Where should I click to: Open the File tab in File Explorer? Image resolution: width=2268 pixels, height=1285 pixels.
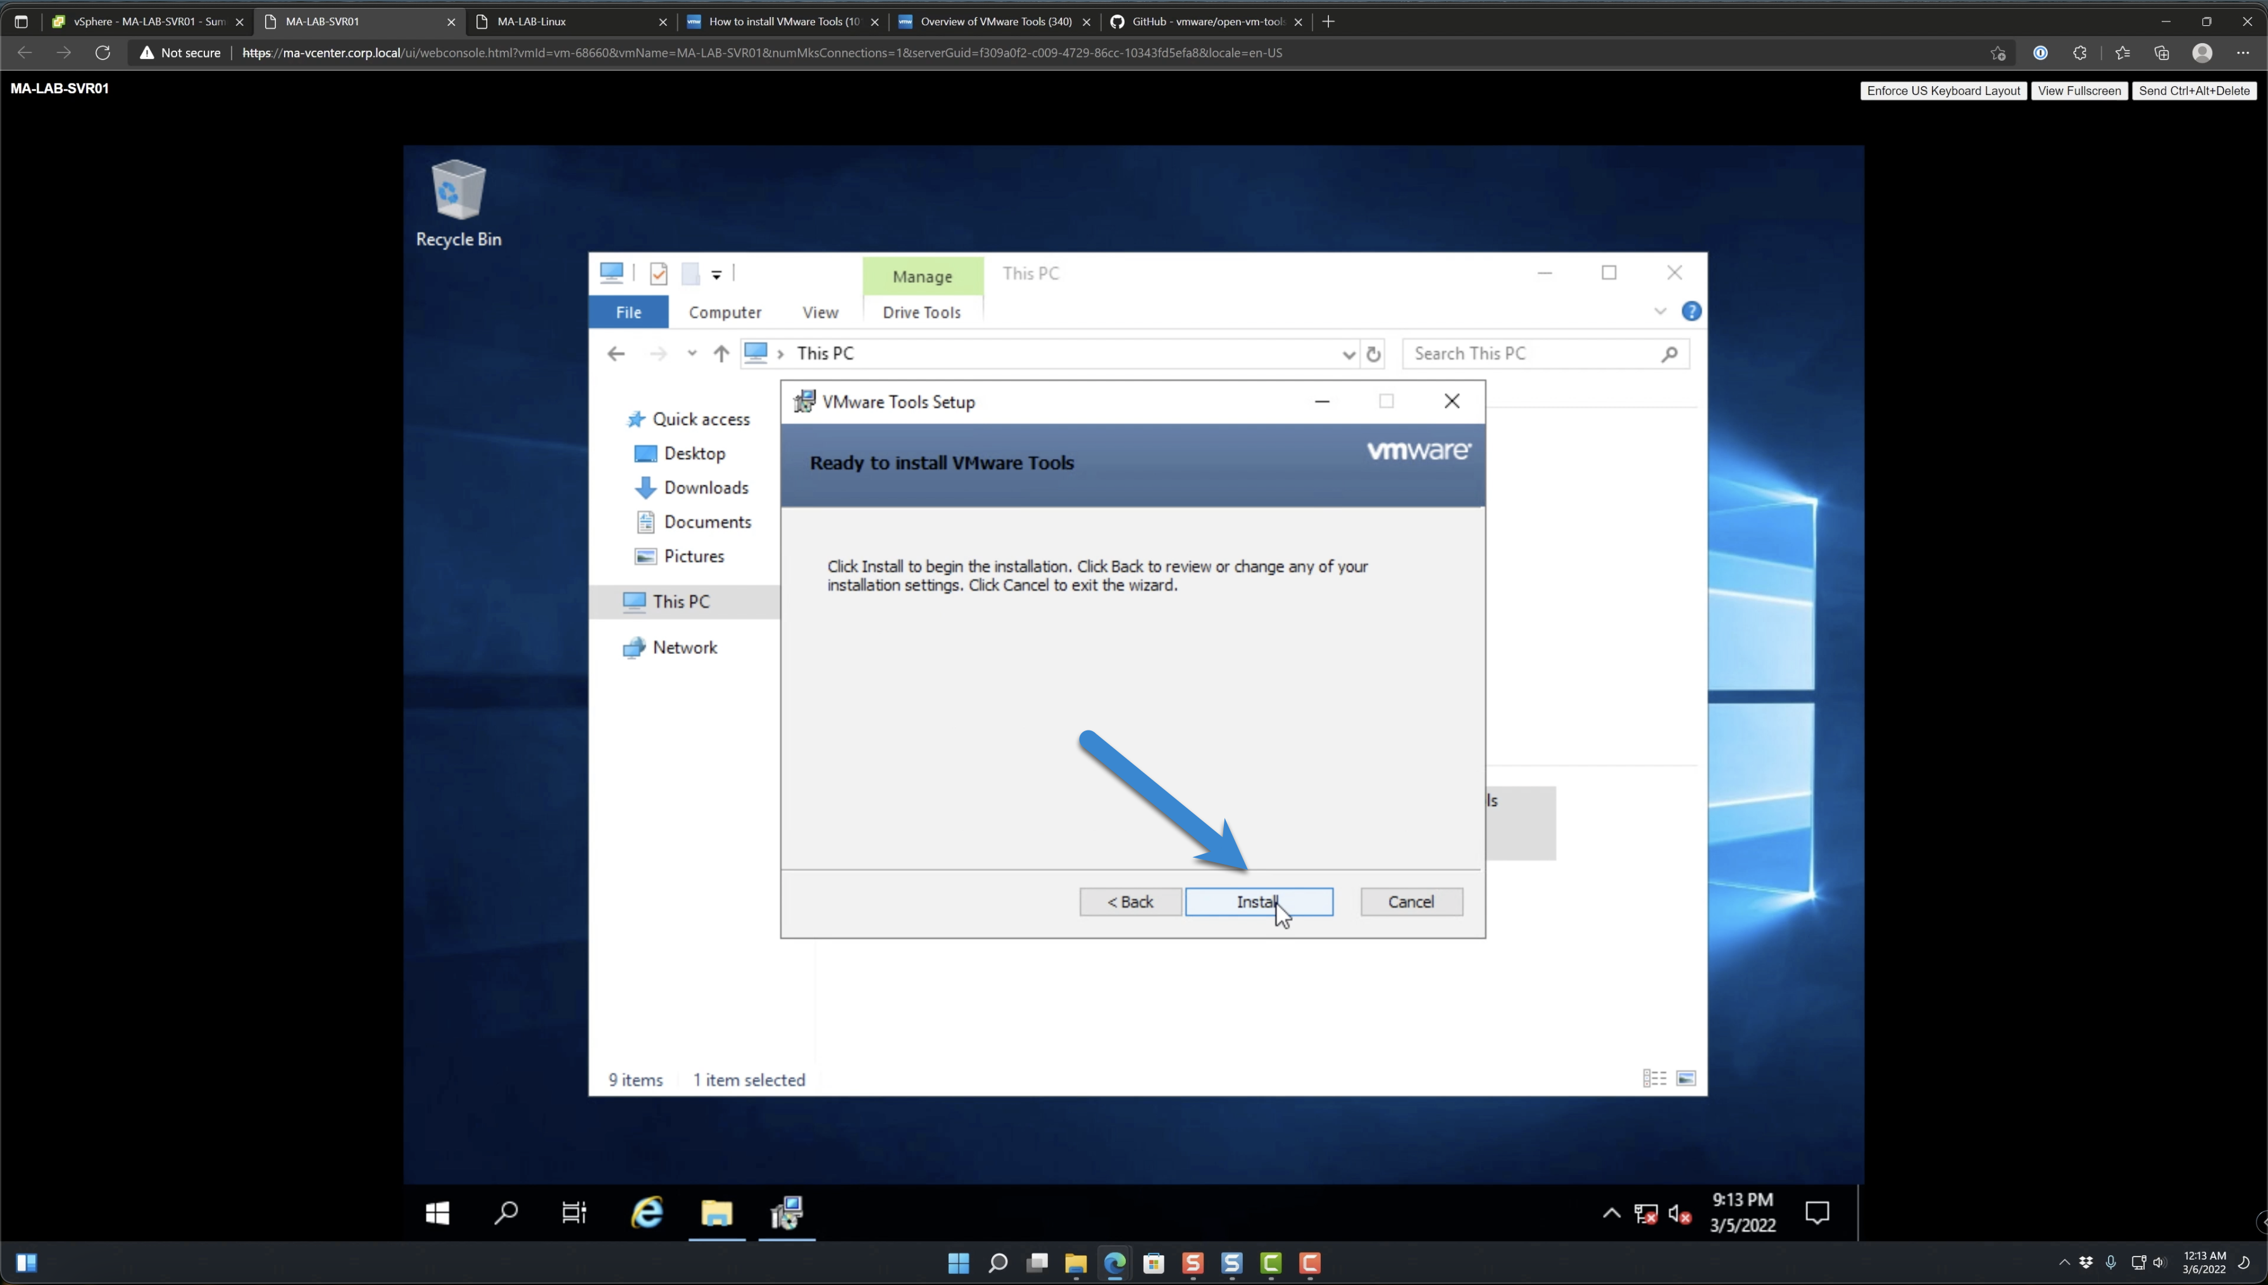pos(628,311)
